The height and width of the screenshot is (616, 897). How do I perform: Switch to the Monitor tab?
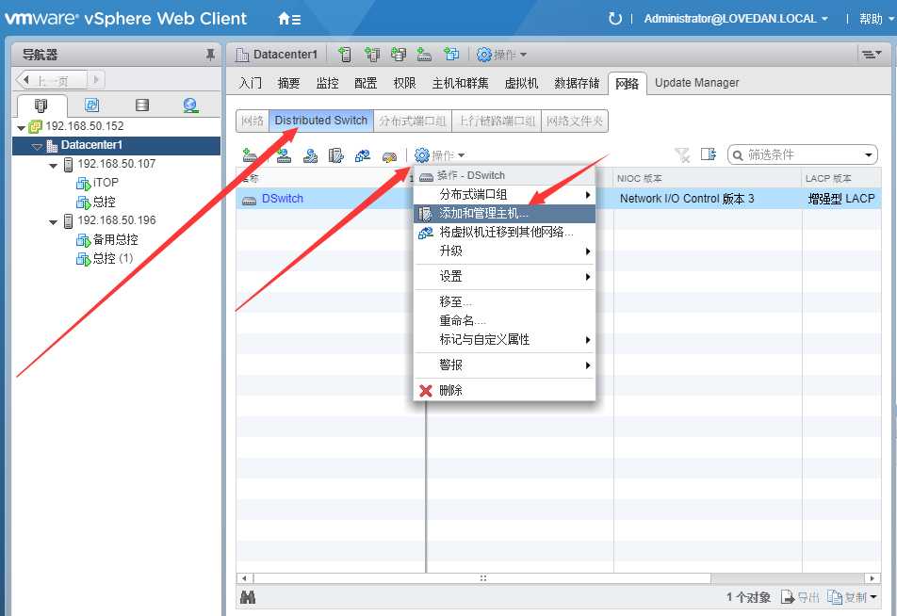tap(327, 83)
